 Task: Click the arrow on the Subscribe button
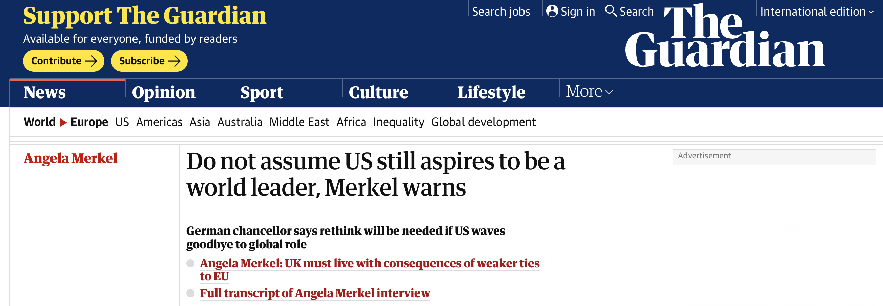pos(174,61)
